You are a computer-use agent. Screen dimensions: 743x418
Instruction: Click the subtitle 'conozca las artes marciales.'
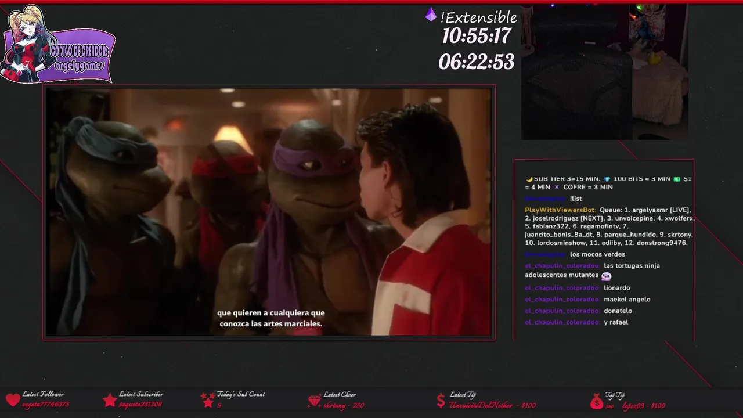tap(271, 324)
